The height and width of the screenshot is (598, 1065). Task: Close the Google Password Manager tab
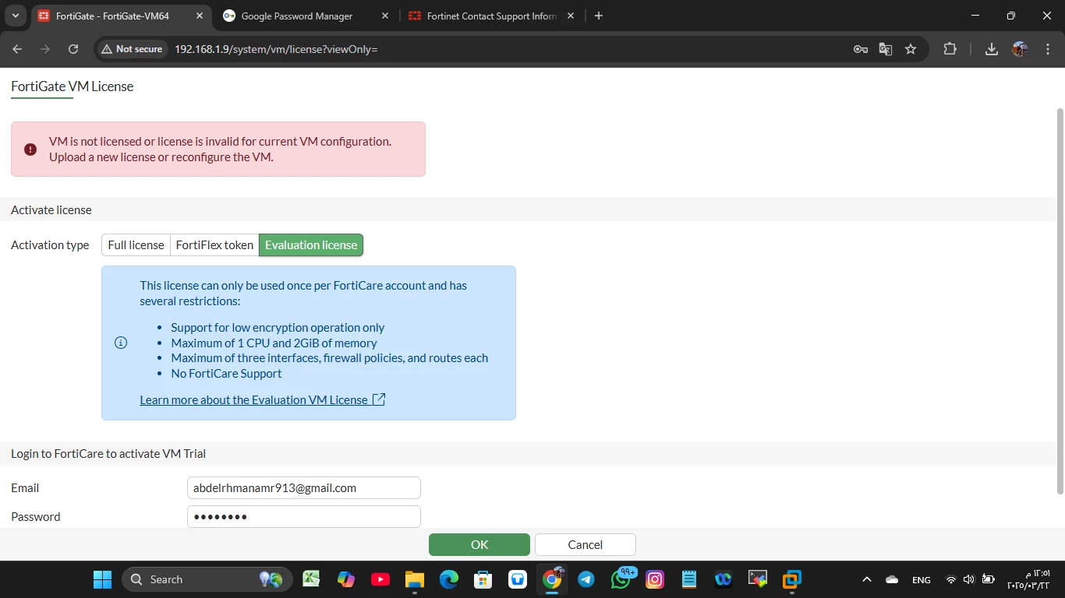385,16
